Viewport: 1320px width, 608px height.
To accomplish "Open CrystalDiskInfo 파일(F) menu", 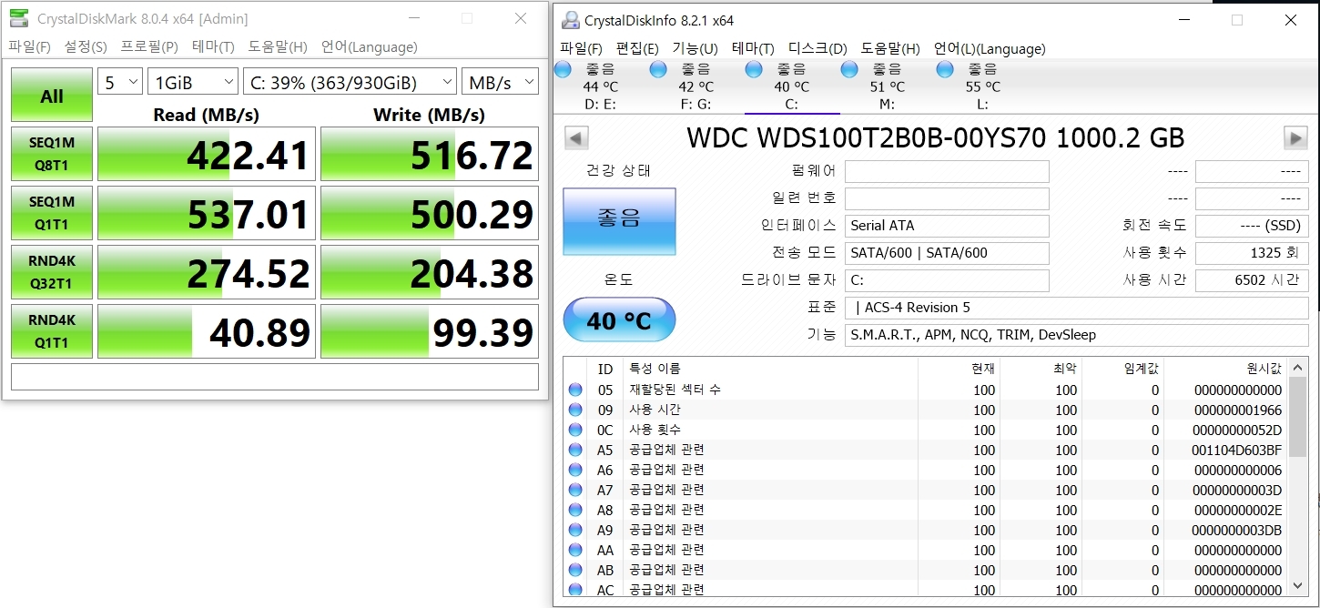I will 581,49.
